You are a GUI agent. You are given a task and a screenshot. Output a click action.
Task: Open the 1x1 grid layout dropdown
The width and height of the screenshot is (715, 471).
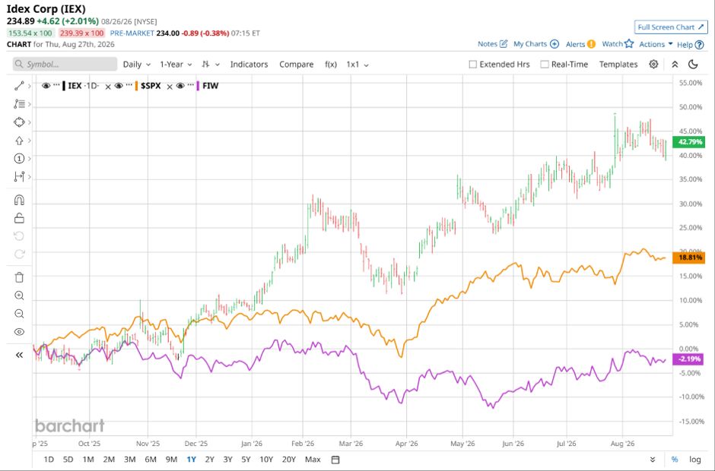[357, 65]
